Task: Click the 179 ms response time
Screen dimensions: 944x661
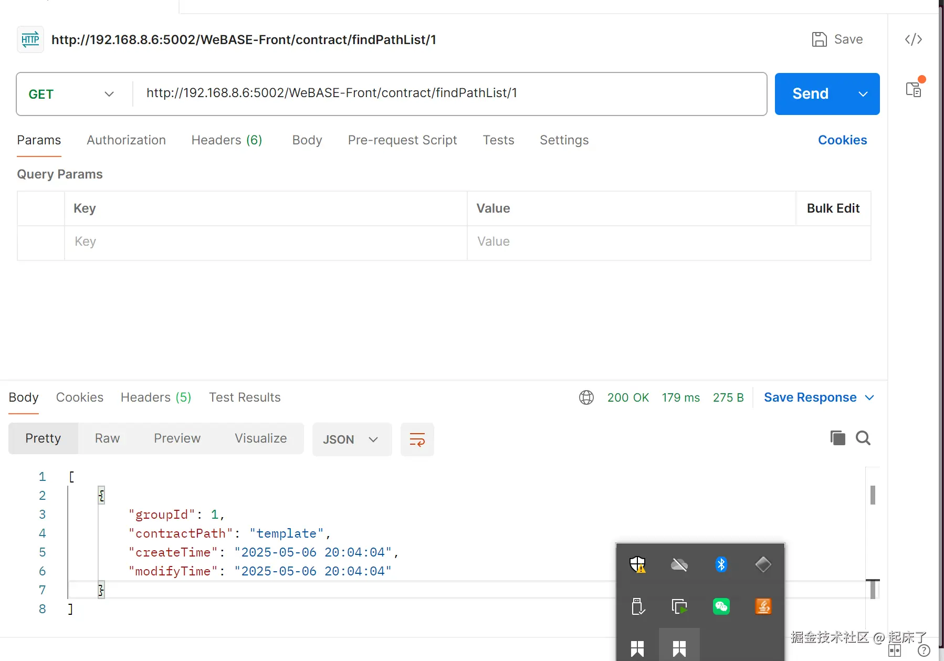Action: pos(680,397)
